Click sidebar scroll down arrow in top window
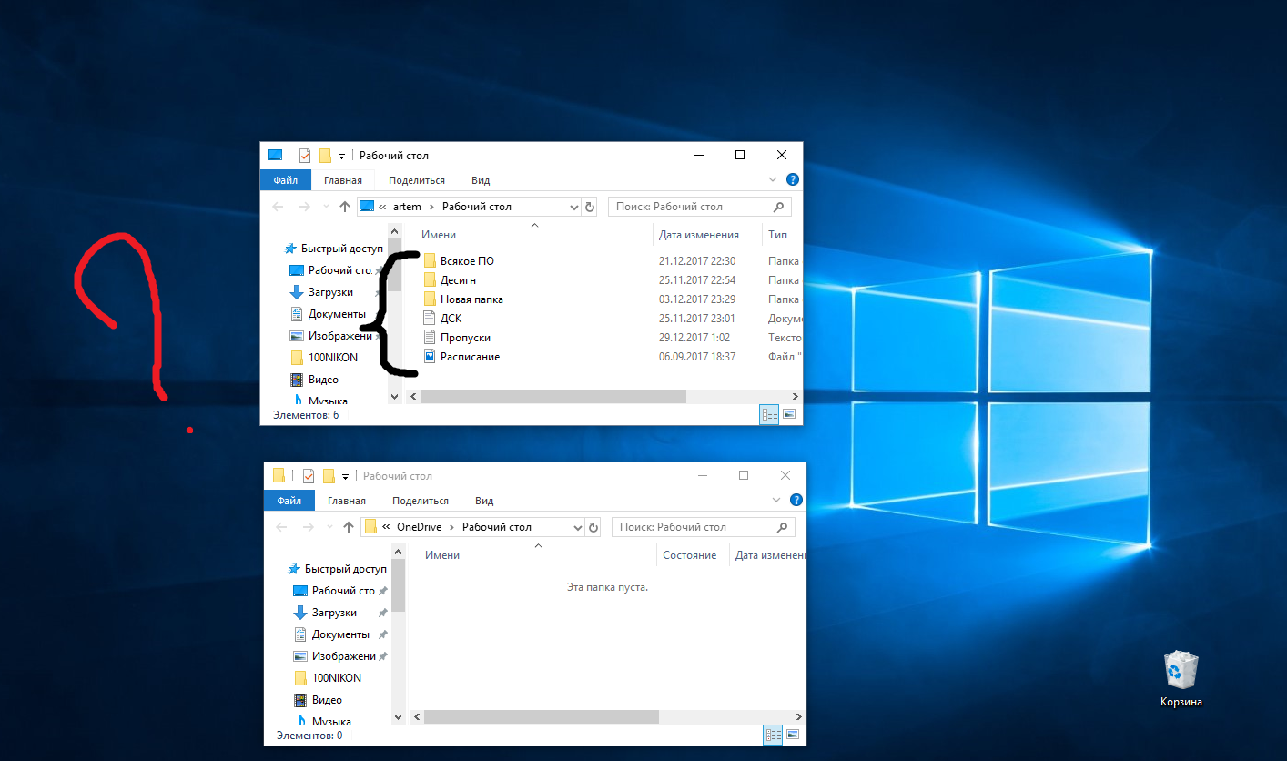 click(394, 397)
